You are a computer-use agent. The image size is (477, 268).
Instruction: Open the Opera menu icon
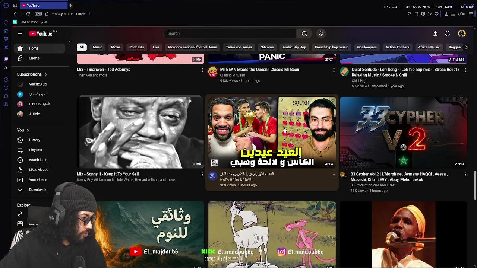[6, 6]
